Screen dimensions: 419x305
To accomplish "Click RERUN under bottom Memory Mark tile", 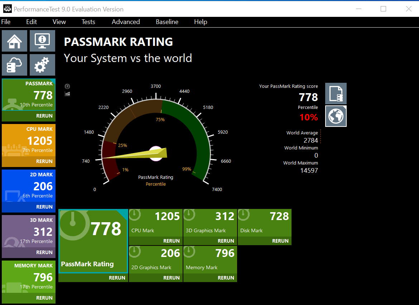I will pos(226,278).
